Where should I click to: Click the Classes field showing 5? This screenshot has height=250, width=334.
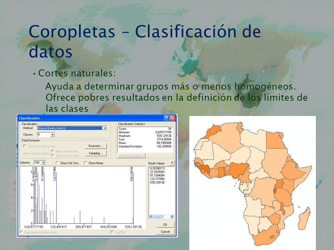coord(44,135)
